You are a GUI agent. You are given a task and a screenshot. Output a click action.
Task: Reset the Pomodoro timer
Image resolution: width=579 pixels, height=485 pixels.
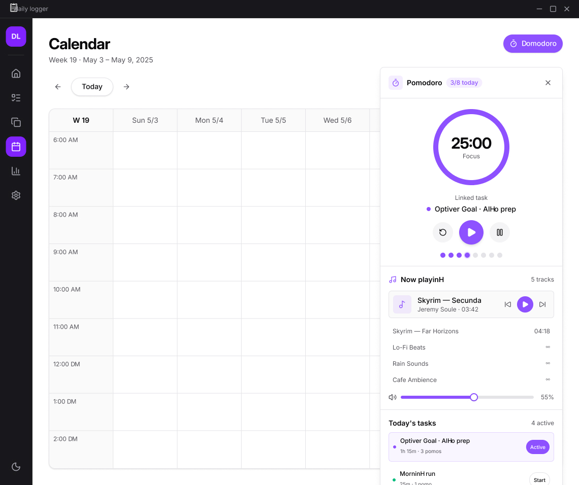pyautogui.click(x=443, y=232)
